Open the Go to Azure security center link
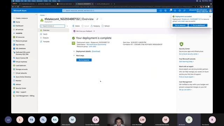This screenshot has height=126, width=224. point(189,54)
